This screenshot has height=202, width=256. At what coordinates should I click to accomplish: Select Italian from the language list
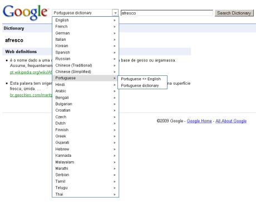click(85, 40)
